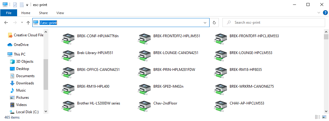Open the Downloads folder in the sidebar
Screen dimensions: 329x121
click(25, 83)
